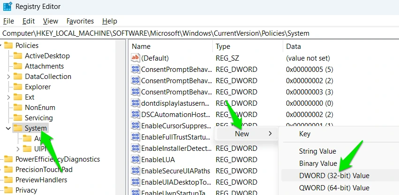399x195 pixels.
Task: Click the Privacy folder icon
Action: point(9,190)
